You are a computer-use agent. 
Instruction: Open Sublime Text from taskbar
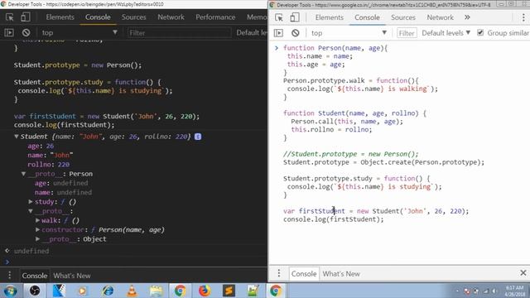229,291
